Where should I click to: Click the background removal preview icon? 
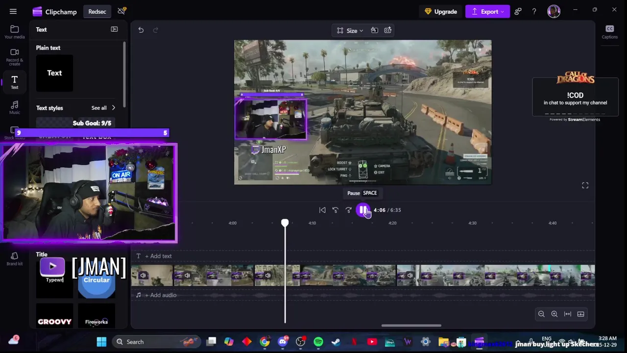coord(374,30)
